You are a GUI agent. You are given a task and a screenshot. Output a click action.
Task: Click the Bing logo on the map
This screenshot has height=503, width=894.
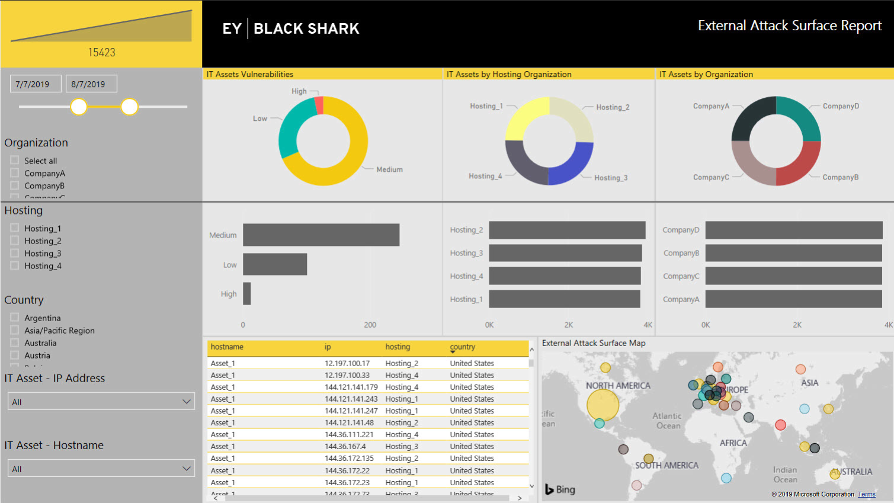[560, 489]
